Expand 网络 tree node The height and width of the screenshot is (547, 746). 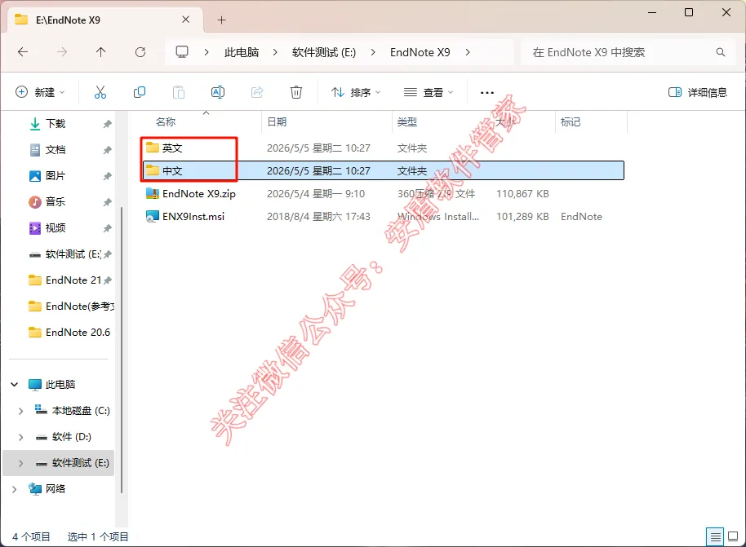(14, 489)
